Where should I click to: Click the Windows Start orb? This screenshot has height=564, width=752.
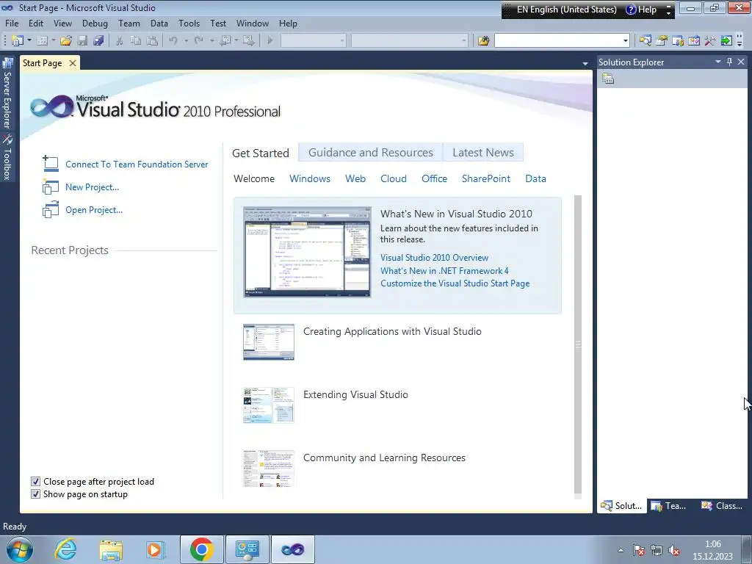coord(20,549)
